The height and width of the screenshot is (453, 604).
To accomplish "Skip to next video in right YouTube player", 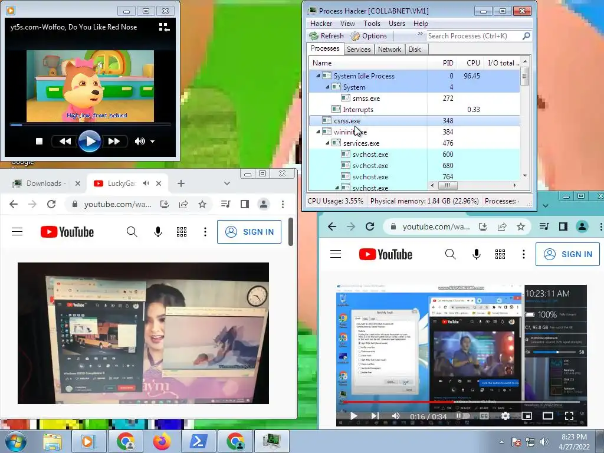I will (375, 416).
